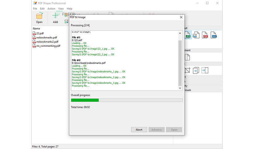Click the PDF icon beside 22.pdf

coord(34,33)
